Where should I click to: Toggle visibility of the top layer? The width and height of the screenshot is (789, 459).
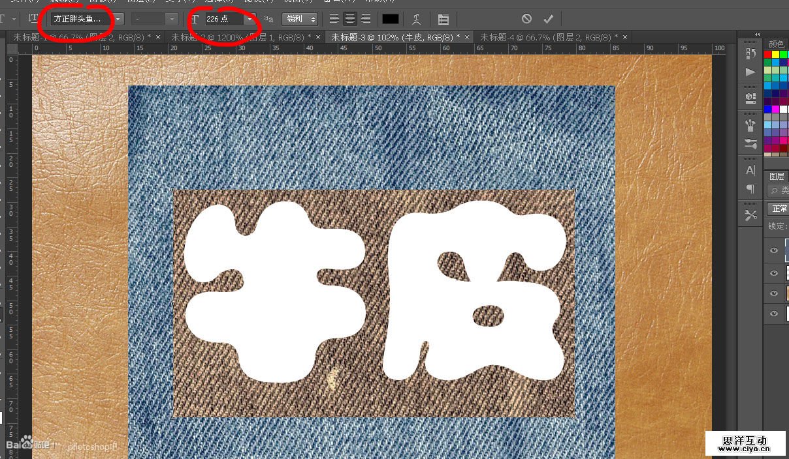[x=774, y=250]
